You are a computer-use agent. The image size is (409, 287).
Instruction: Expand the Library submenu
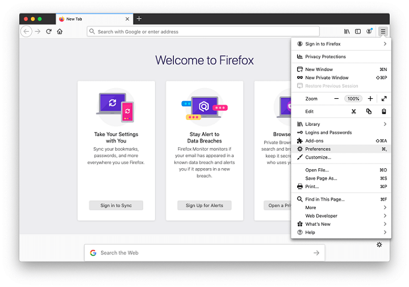point(341,124)
